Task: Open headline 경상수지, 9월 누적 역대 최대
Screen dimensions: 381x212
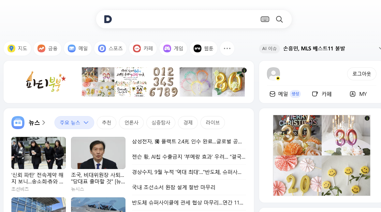Action: tap(187, 172)
